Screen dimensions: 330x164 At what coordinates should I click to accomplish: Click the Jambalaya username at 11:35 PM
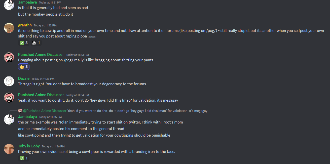tap(27, 117)
